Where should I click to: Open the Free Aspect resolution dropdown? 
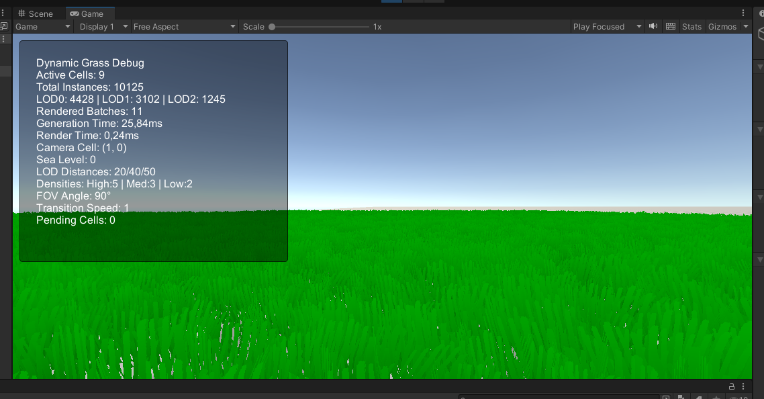[x=184, y=27]
